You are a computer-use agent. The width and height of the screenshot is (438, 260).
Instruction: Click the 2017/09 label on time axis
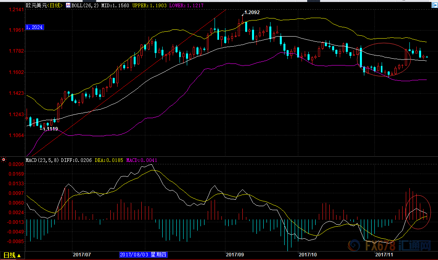coord(235,255)
